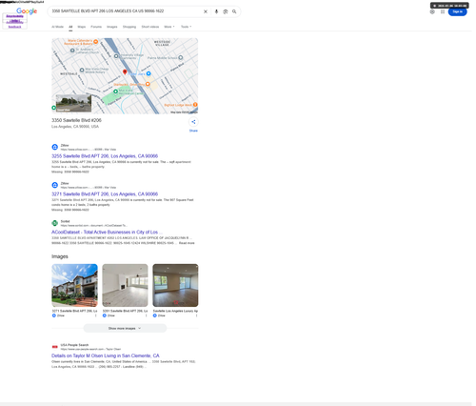This screenshot has height=406, width=476.
Task: Open the options menu on the second image card
Action: coord(146,315)
